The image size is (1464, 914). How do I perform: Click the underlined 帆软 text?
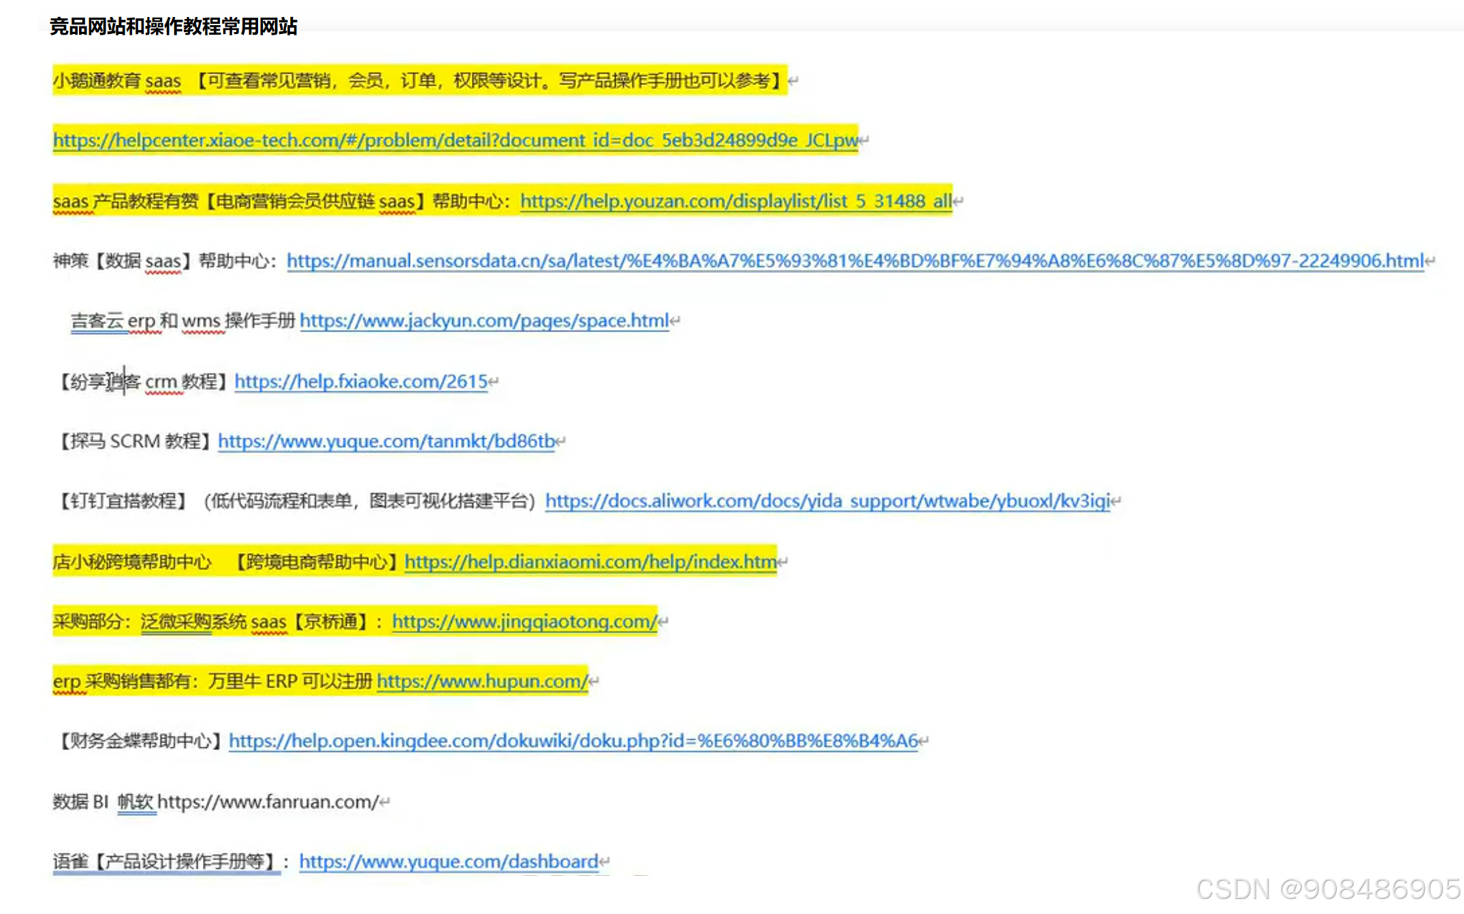click(x=136, y=802)
